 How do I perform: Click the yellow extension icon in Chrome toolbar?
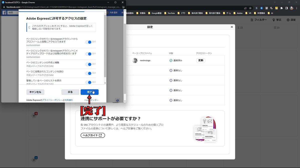pos(276,8)
